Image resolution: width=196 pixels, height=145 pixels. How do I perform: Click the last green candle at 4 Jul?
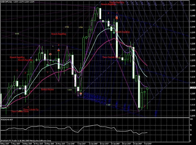(x=147, y=98)
